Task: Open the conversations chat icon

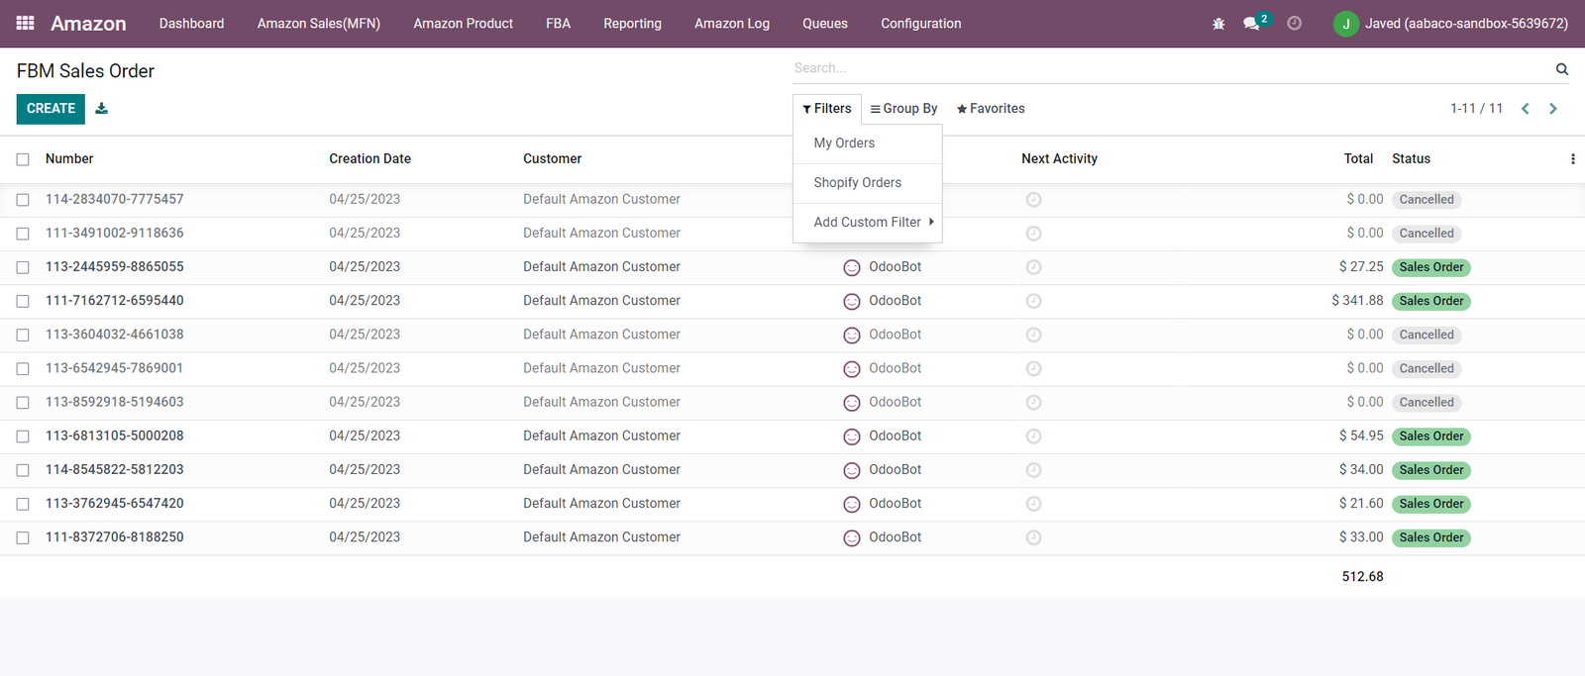Action: tap(1253, 23)
